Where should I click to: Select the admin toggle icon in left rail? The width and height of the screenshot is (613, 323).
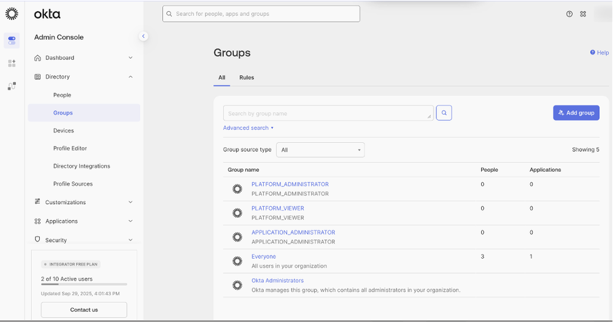[x=12, y=40]
